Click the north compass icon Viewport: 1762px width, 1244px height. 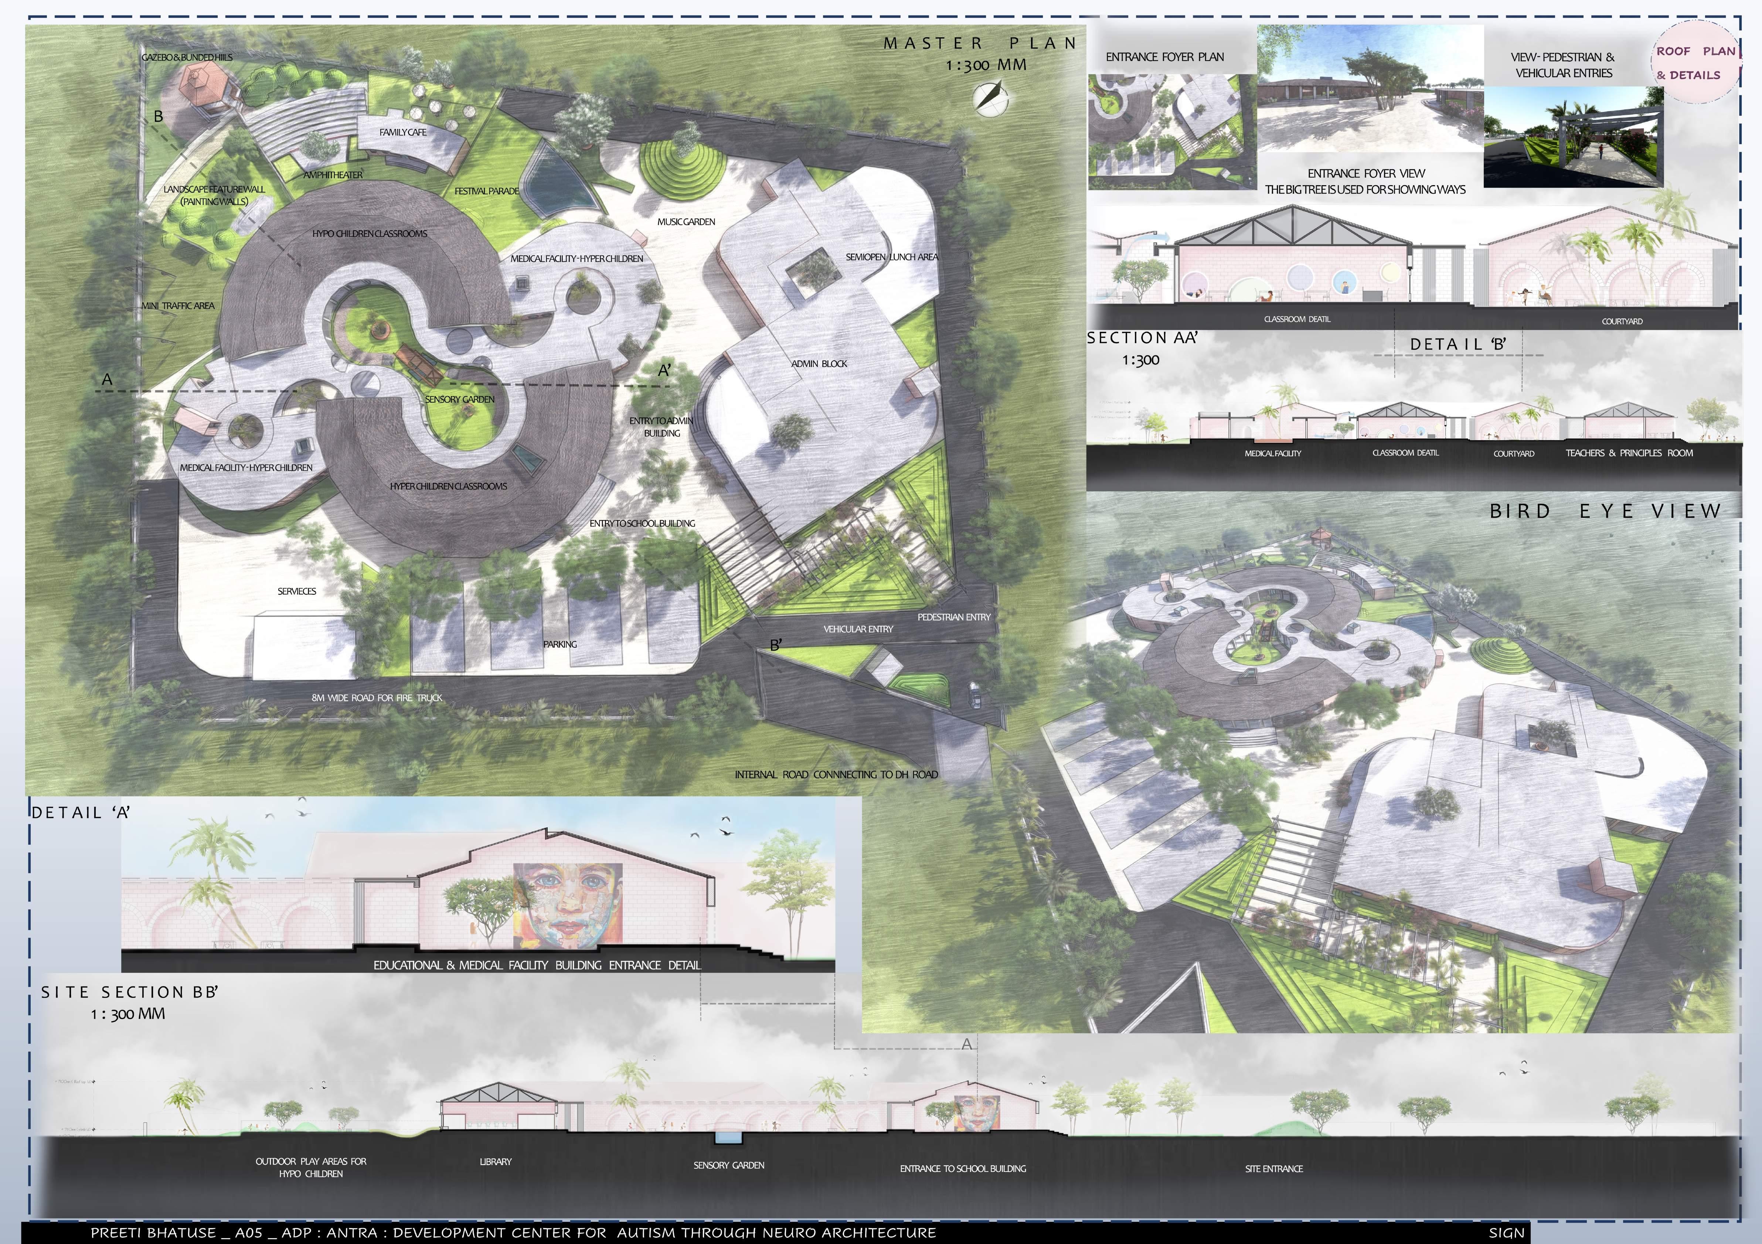[x=991, y=99]
